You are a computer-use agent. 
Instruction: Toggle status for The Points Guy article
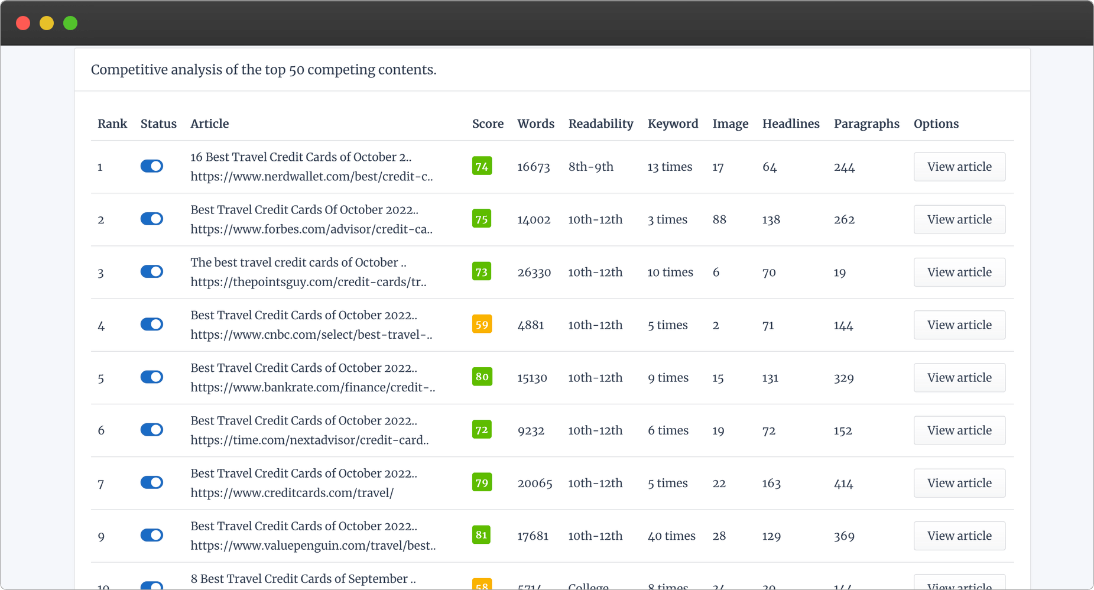(152, 271)
